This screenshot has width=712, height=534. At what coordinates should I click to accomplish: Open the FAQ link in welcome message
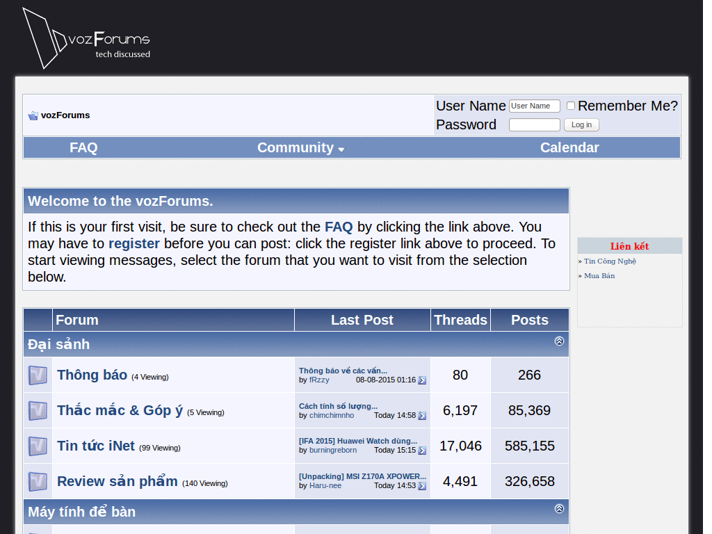(x=339, y=227)
